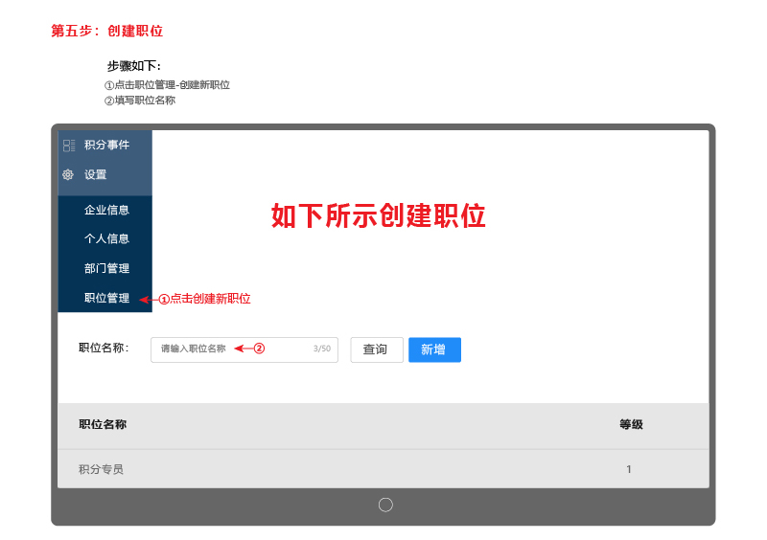Open 企业信息 submenu item

click(x=105, y=210)
